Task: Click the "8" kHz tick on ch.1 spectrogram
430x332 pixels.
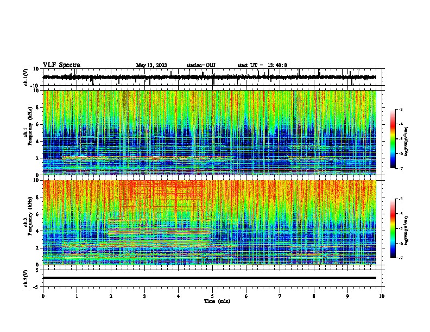Action: point(38,107)
